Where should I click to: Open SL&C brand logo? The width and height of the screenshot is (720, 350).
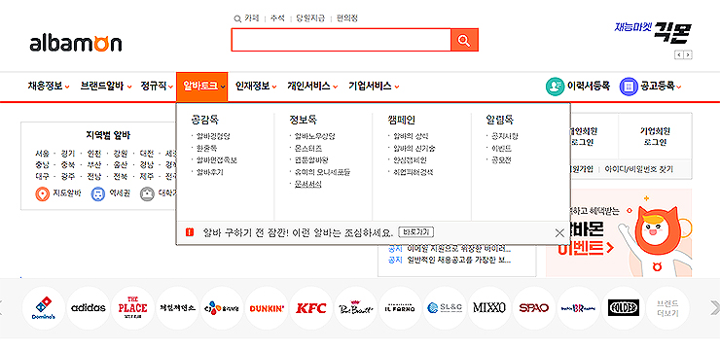point(445,308)
